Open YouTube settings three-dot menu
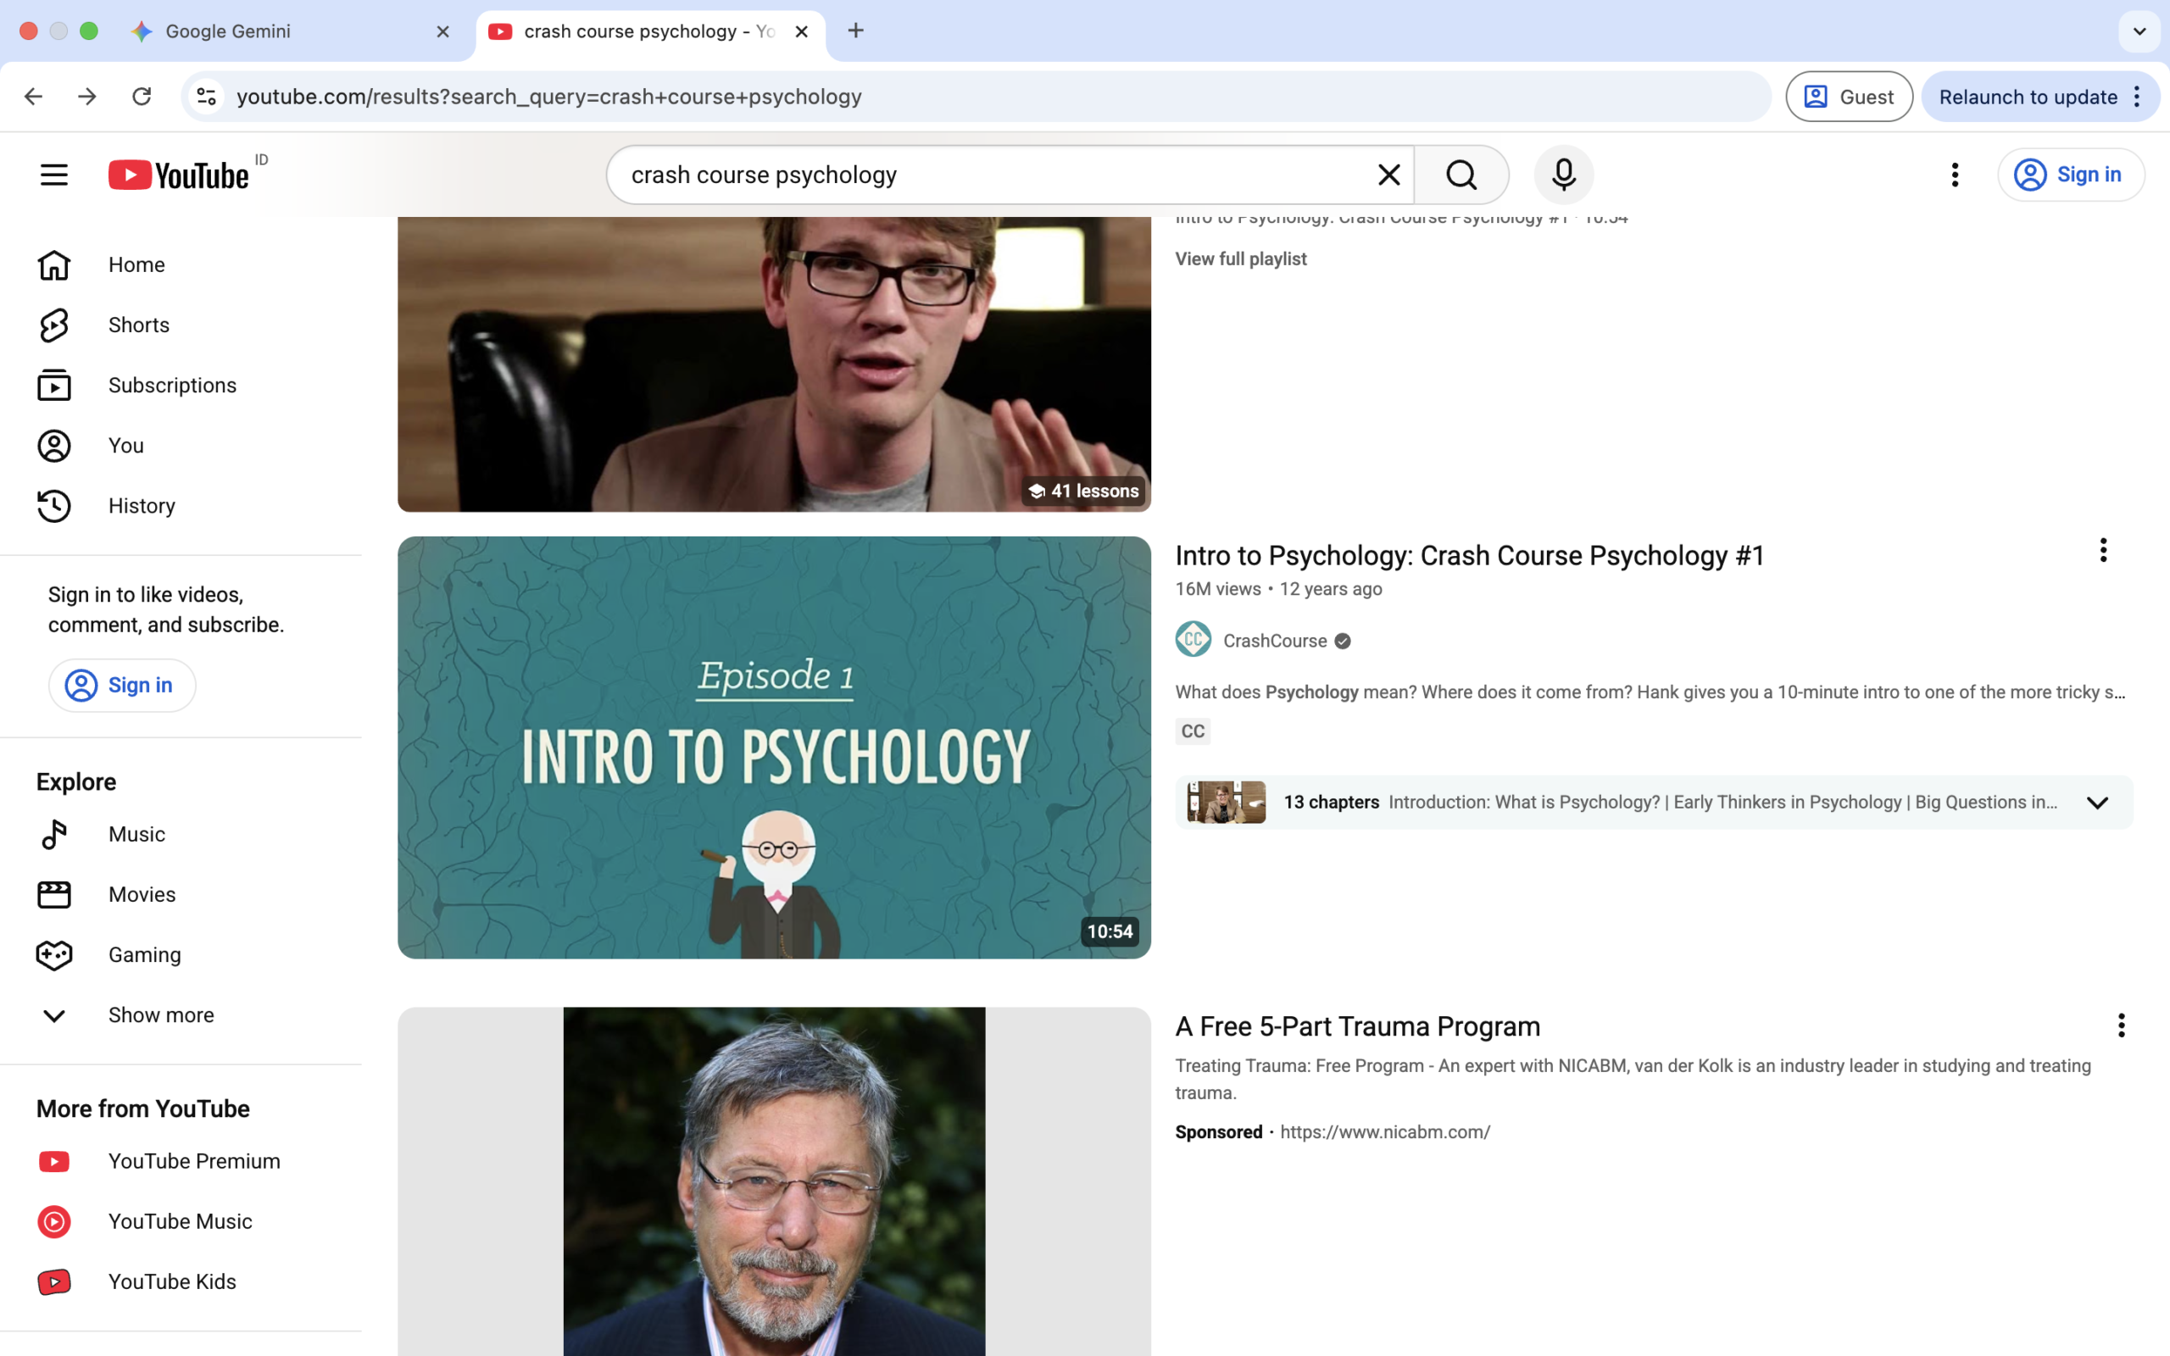This screenshot has width=2170, height=1356. click(x=1955, y=174)
